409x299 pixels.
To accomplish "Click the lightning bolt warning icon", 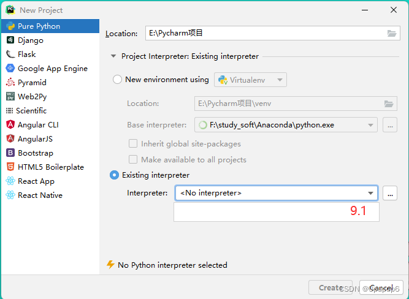I will (x=110, y=265).
